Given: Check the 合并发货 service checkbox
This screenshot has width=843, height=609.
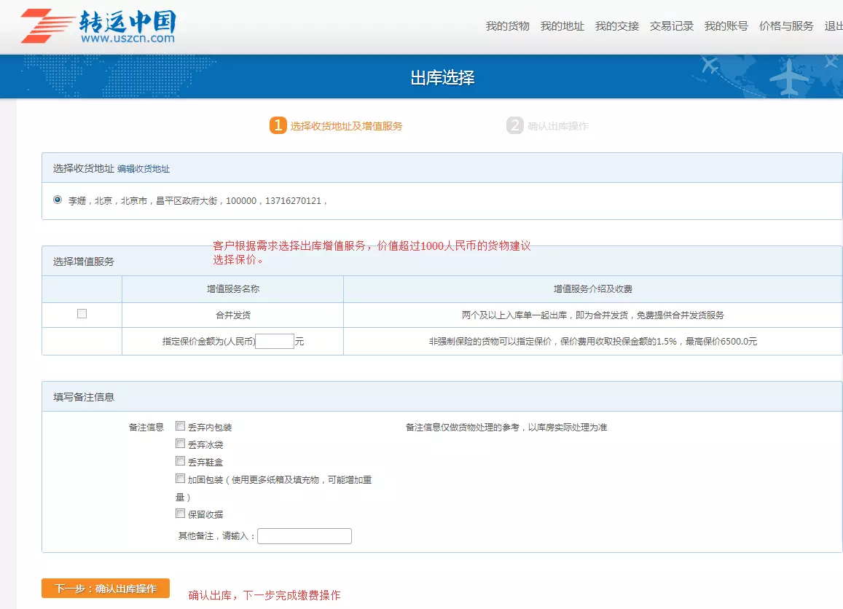Looking at the screenshot, I should point(82,313).
